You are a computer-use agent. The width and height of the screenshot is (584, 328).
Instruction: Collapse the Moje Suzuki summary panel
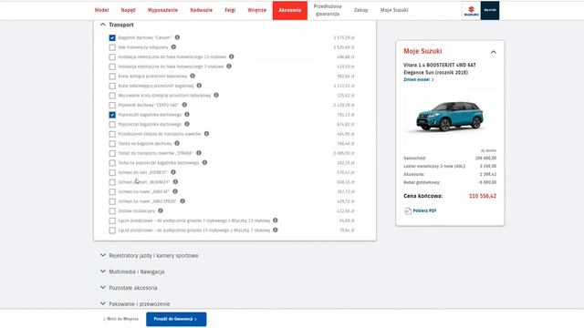tap(493, 52)
